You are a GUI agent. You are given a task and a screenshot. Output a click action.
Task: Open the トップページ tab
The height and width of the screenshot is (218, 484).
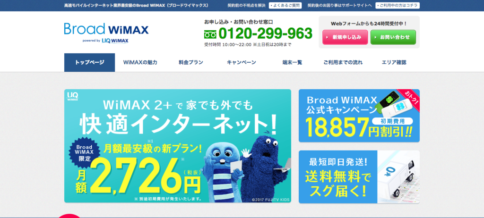pyautogui.click(x=89, y=63)
